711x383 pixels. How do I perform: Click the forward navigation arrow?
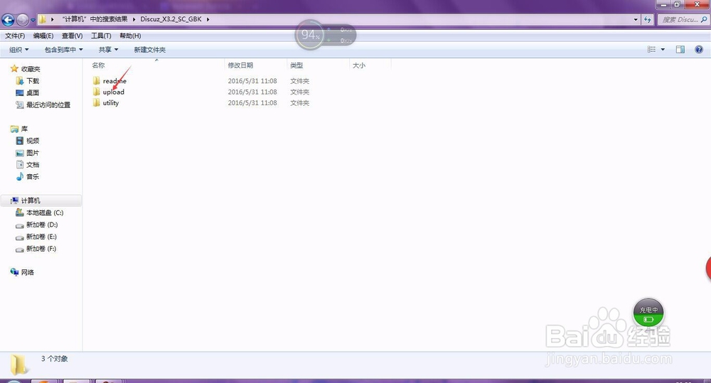click(x=22, y=19)
